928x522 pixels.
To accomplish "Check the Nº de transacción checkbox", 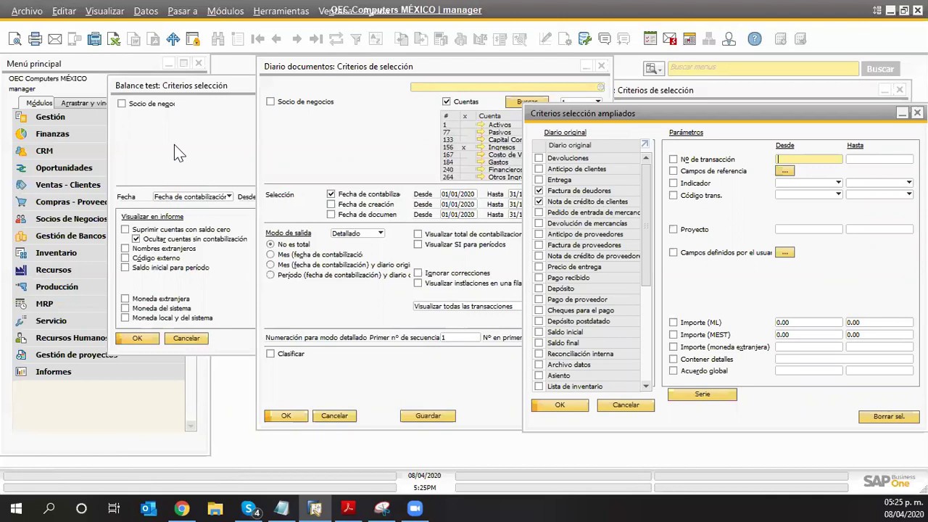I will [674, 159].
